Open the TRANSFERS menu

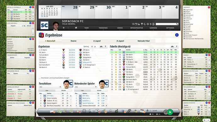(103, 28)
